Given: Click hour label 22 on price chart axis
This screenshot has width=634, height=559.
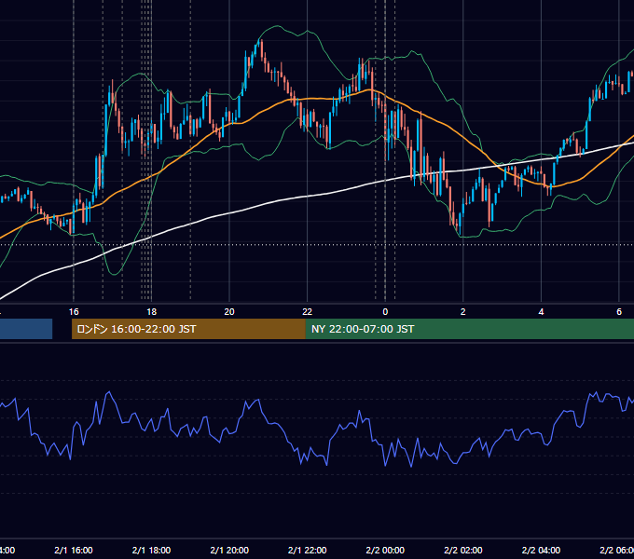Looking at the screenshot, I should pyautogui.click(x=308, y=312).
